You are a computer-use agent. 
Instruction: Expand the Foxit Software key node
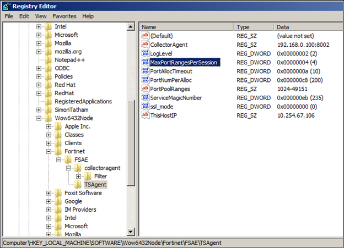tap(49, 193)
